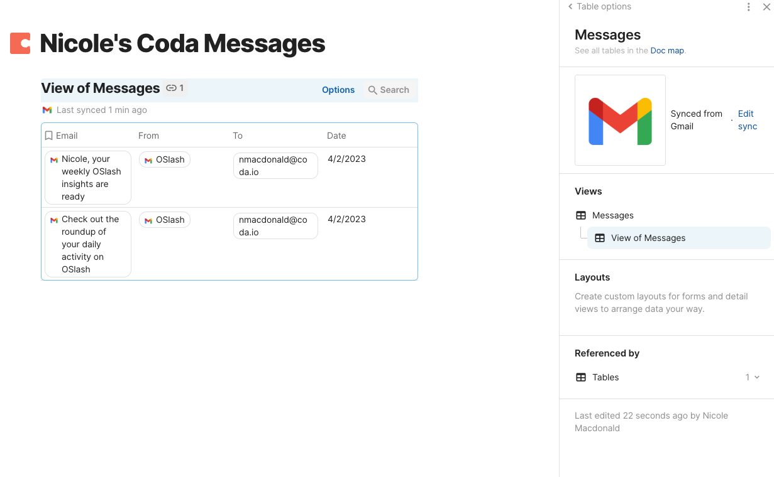Viewport: 774px width, 477px height.
Task: Click the date cell in the daily roundup row
Action: click(346, 219)
